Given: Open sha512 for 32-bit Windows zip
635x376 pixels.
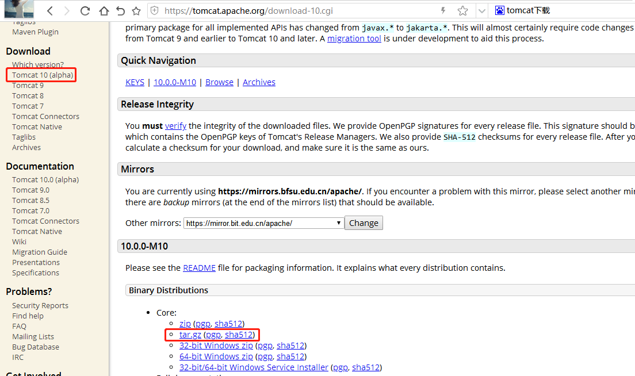Looking at the screenshot, I should (x=290, y=346).
